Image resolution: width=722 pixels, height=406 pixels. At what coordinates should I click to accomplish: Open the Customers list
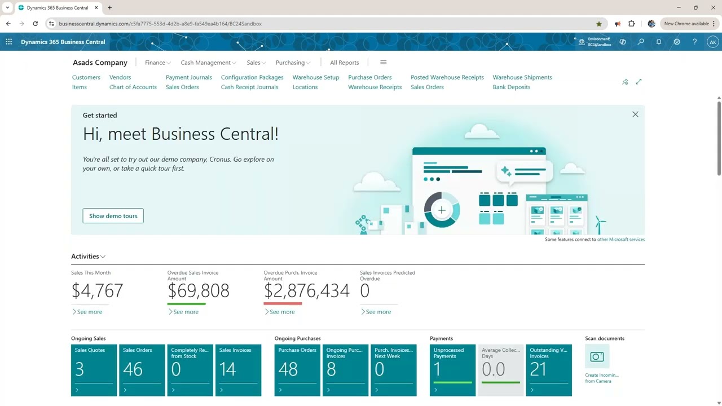point(86,77)
